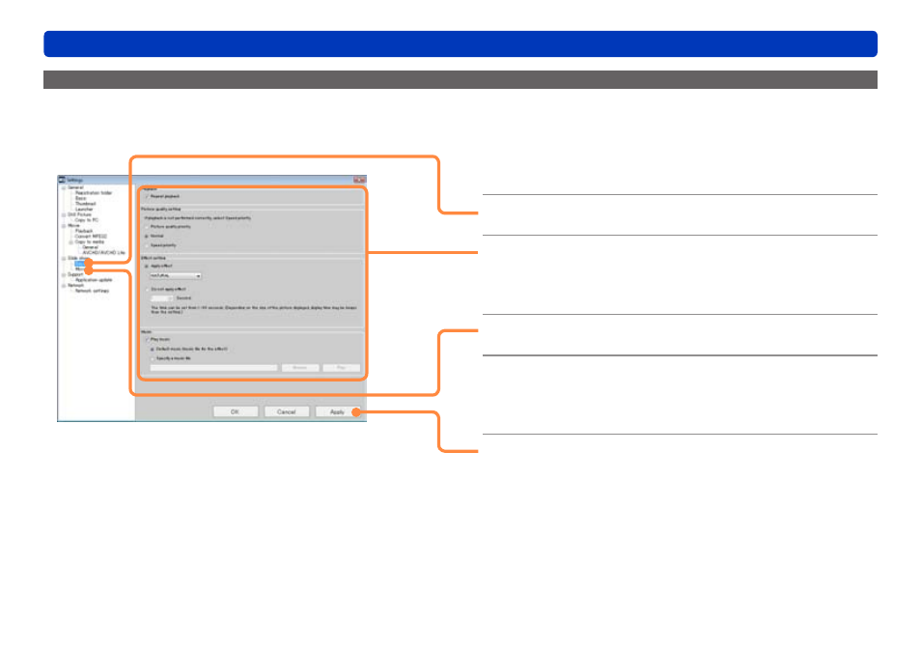Screen dimensions: 921x650
Task: Open the effect type dropdown
Action: coord(176,275)
